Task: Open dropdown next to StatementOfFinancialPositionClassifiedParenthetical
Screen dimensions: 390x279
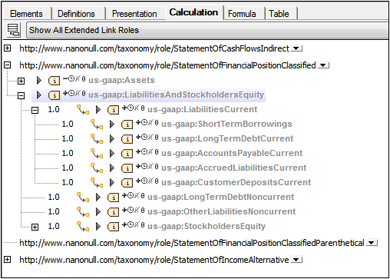Action: (372, 243)
